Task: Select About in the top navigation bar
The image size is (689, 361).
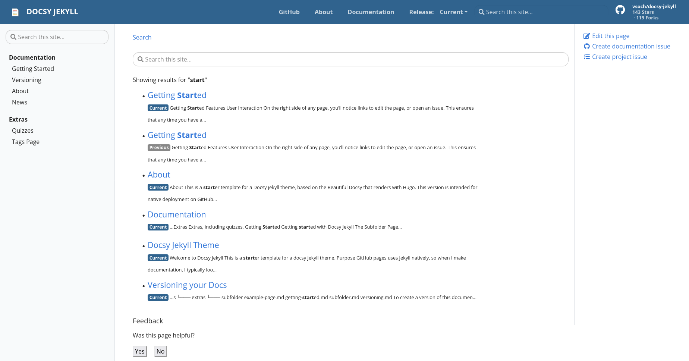Action: pos(323,12)
